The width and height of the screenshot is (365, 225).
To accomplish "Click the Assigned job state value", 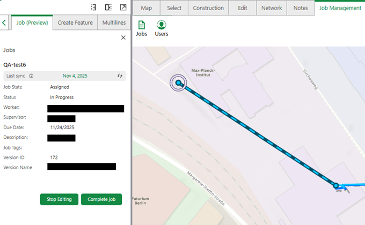I will [60, 87].
